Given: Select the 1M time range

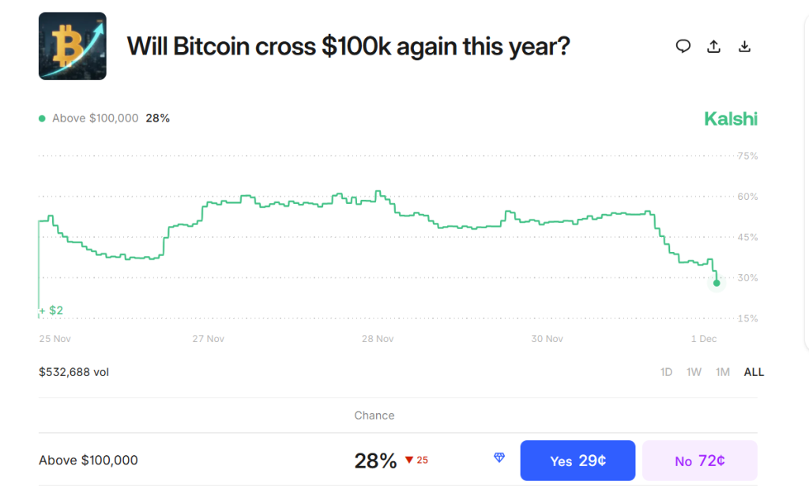Looking at the screenshot, I should [722, 371].
